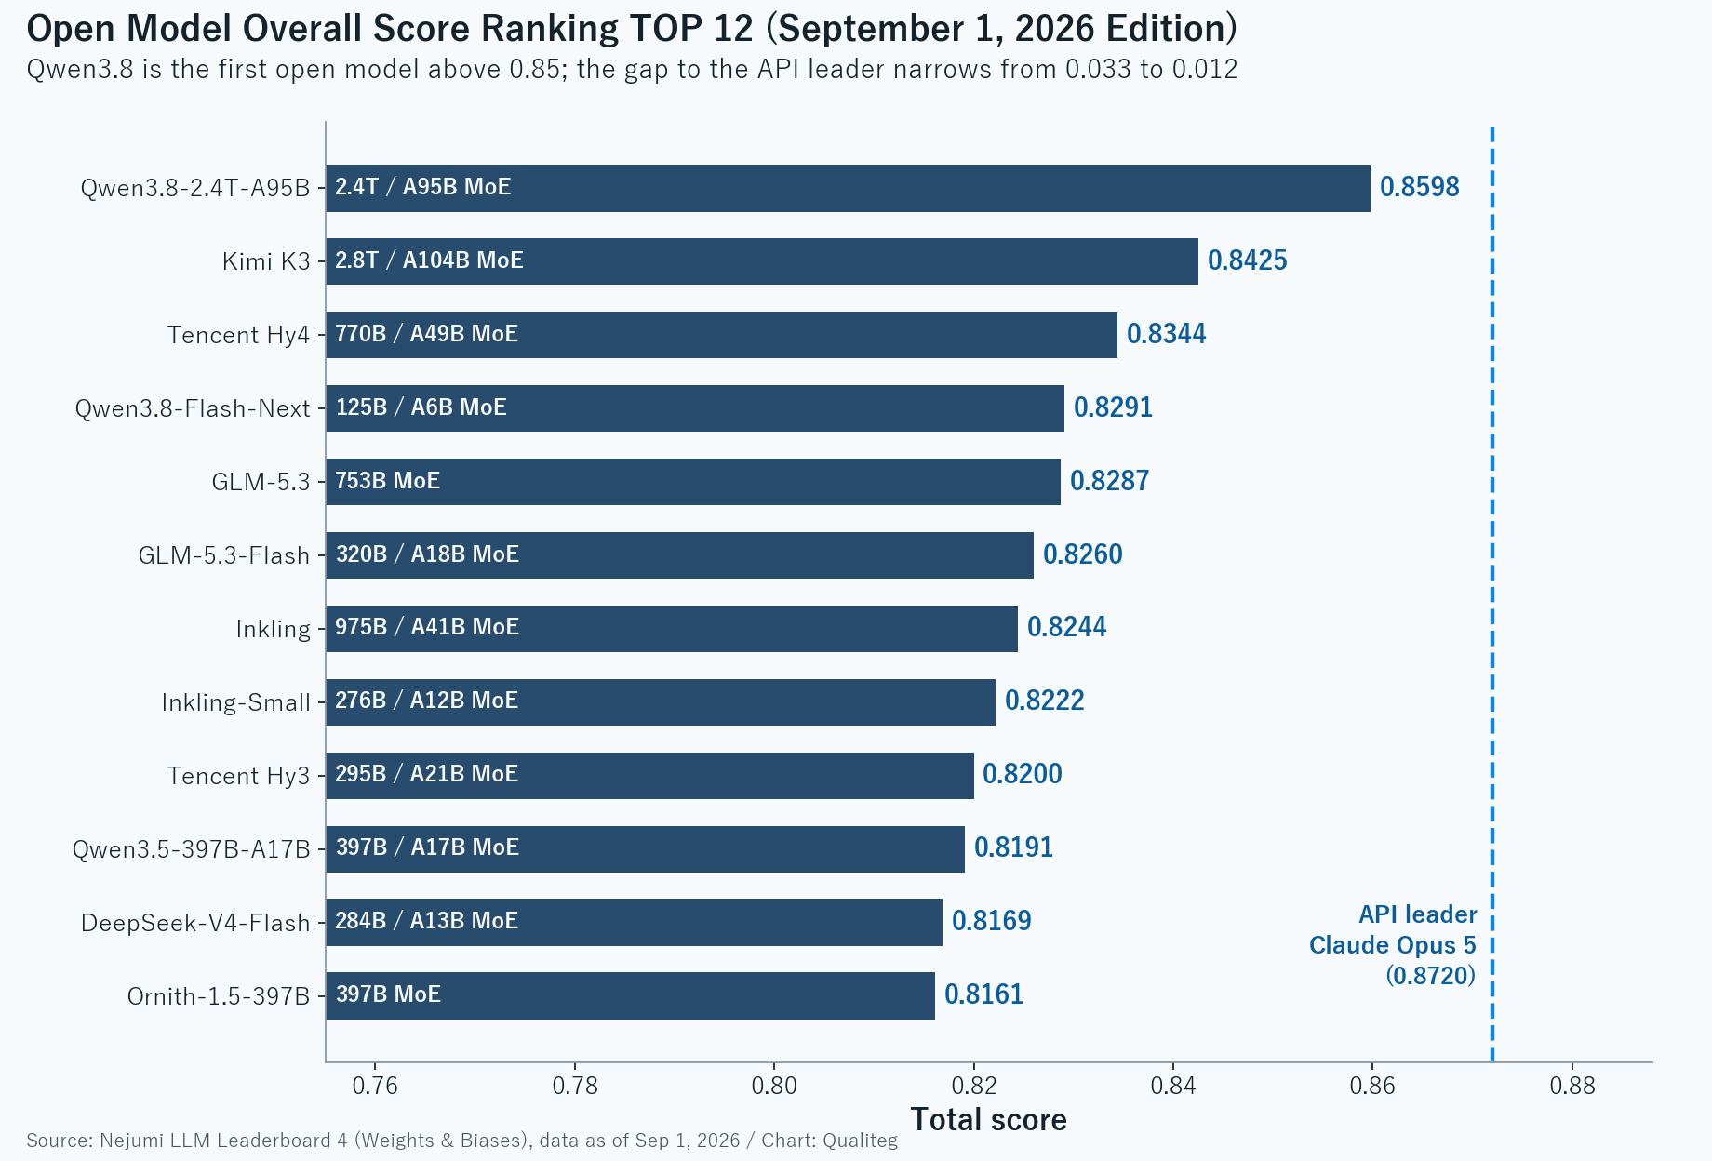Click the 'Tencent Hy3' axis label
The height and width of the screenshot is (1161, 1712).
pos(238,776)
